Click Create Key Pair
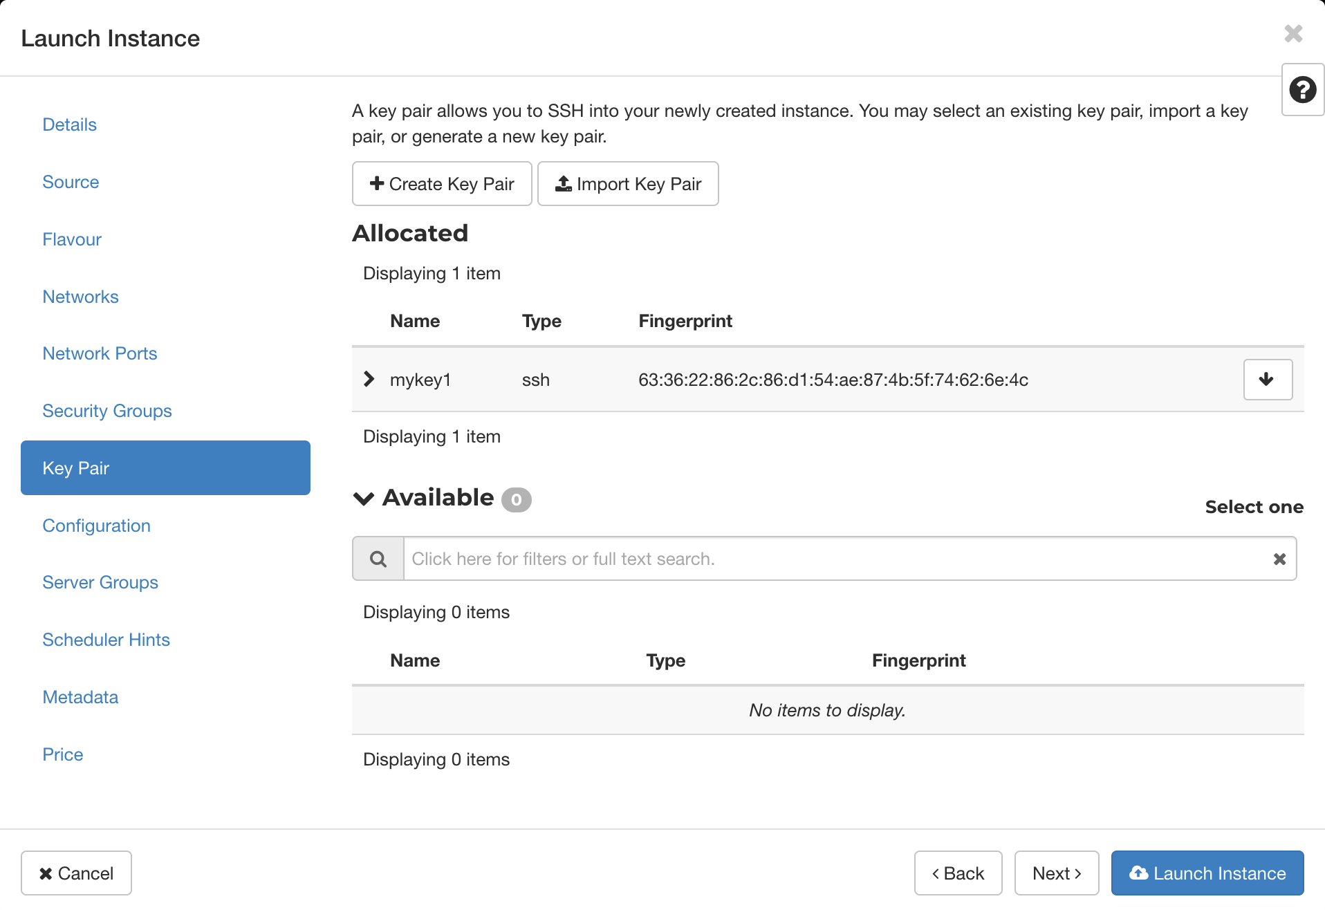Viewport: 1325px width, 910px height. point(442,183)
